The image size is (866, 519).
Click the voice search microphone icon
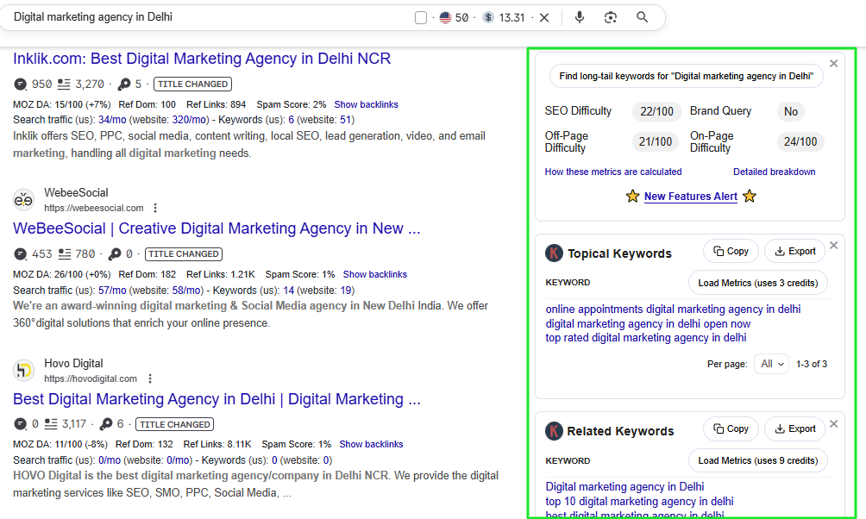coord(580,17)
